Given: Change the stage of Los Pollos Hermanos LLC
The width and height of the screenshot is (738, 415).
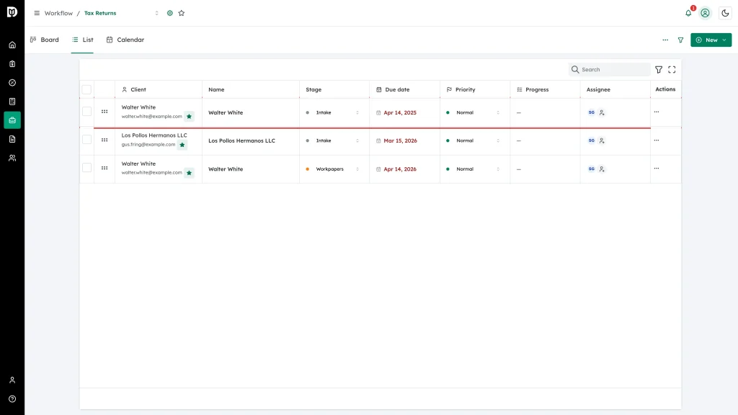Looking at the screenshot, I should coord(333,140).
